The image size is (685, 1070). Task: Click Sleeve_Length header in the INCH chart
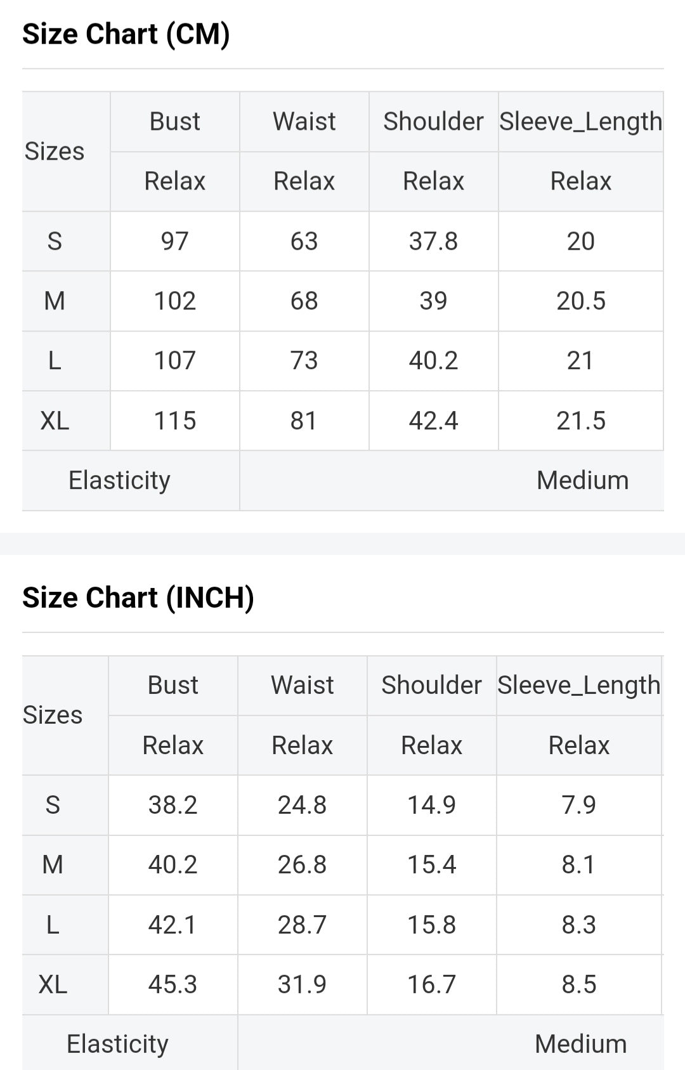[x=578, y=685]
